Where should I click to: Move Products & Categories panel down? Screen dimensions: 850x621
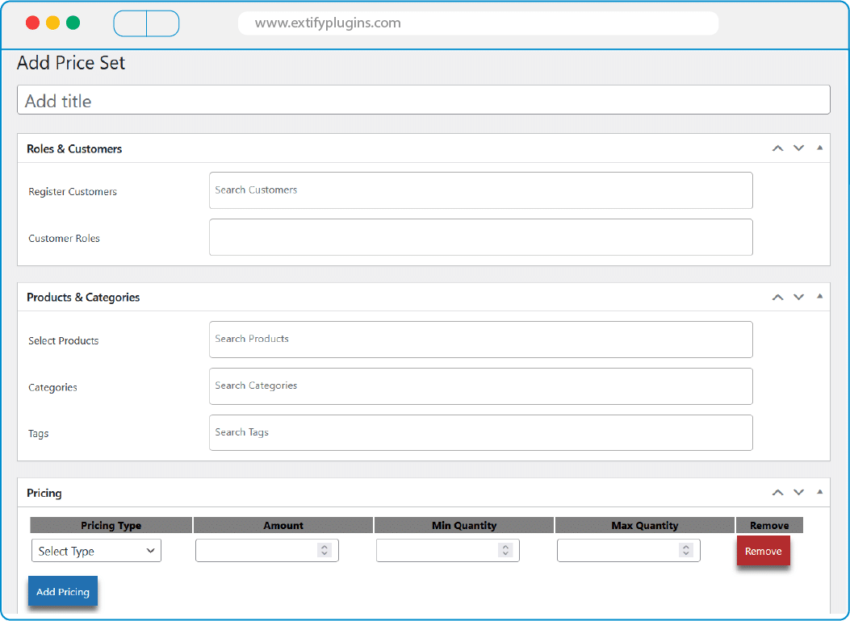coord(798,297)
